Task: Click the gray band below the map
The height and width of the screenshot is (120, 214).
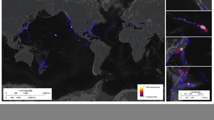Action: [107, 112]
